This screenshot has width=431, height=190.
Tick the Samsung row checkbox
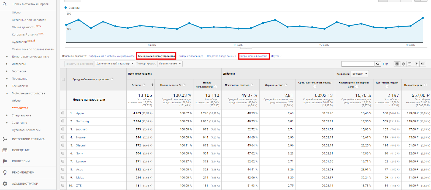coord(63,121)
